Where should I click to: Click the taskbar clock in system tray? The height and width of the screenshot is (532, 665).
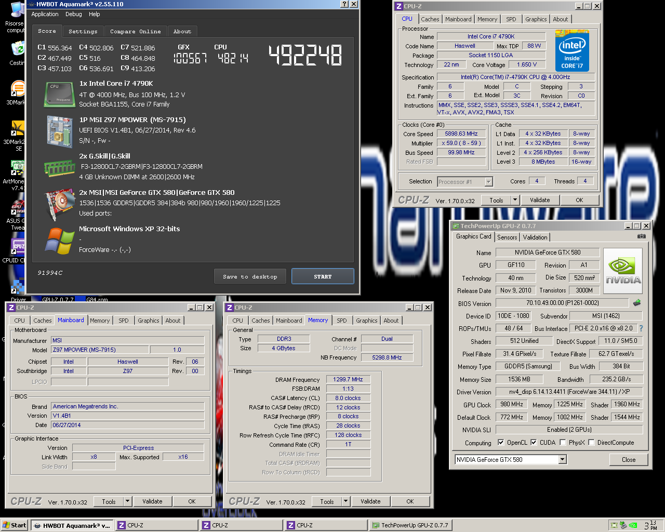tap(650, 525)
